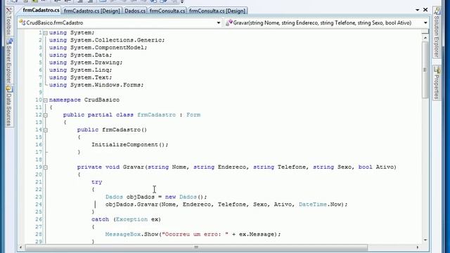
Task: Open the Solution Explorer side panel
Action: [x=437, y=32]
